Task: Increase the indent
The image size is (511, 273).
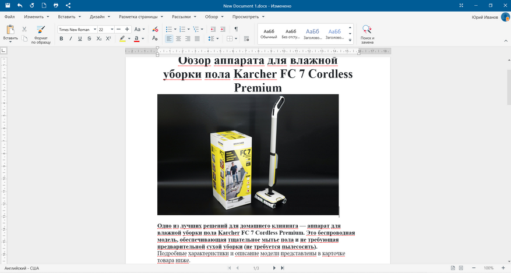Action: [223, 29]
